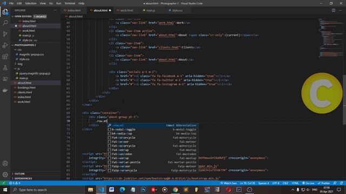Click the UTF-8 encoding indicator

[x=276, y=183]
